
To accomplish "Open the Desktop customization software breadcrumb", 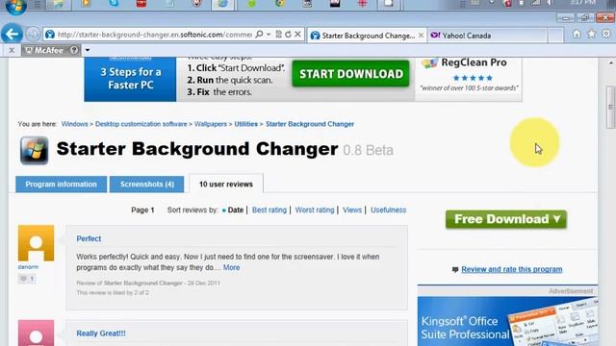I will (141, 124).
